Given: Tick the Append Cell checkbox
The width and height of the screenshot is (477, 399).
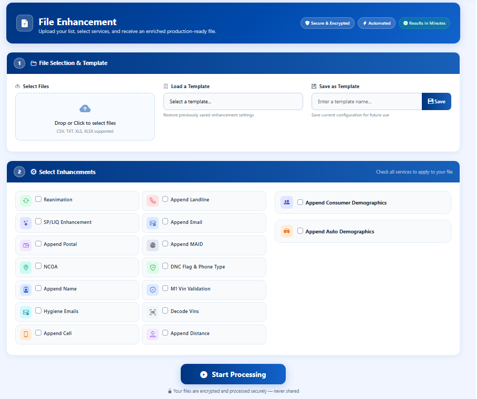Looking at the screenshot, I should point(38,333).
